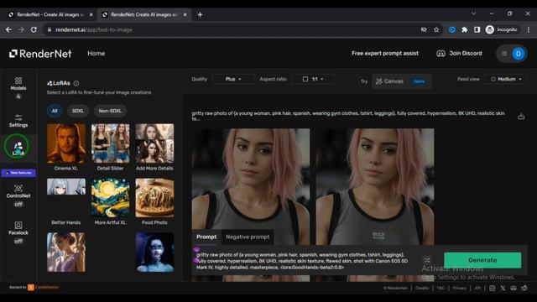
Task: Open the Credits footer link
Action: pyautogui.click(x=422, y=289)
